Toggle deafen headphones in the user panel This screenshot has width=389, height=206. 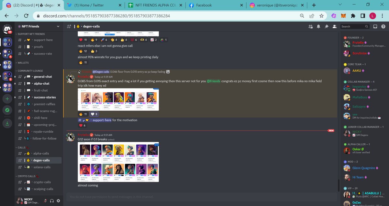coord(52,201)
